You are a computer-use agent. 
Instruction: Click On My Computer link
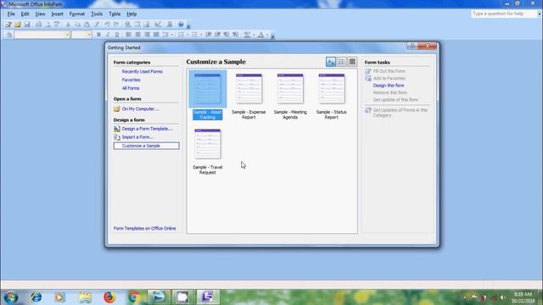pyautogui.click(x=140, y=109)
